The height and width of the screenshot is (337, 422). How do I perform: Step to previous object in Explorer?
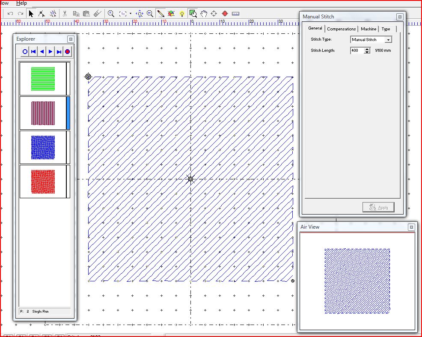click(x=42, y=52)
